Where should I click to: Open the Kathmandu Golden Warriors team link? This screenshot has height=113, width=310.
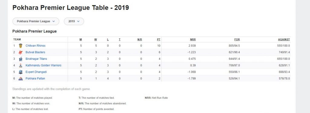pyautogui.click(x=44, y=65)
